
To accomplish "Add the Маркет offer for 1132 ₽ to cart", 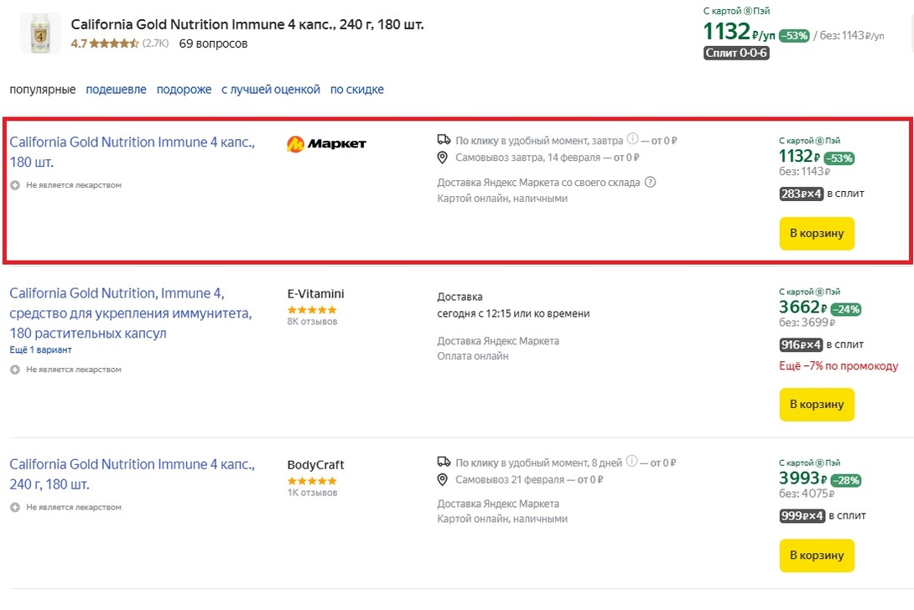I will pos(817,234).
